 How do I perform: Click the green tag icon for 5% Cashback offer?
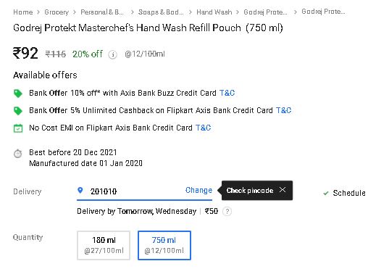[x=18, y=111]
